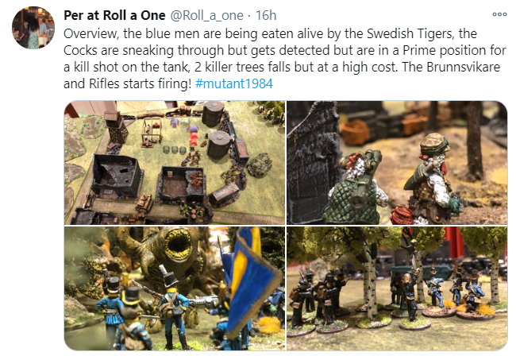Click the blue and yellow Swedish flag
Viewport: 516px width, 356px height.
point(252,281)
